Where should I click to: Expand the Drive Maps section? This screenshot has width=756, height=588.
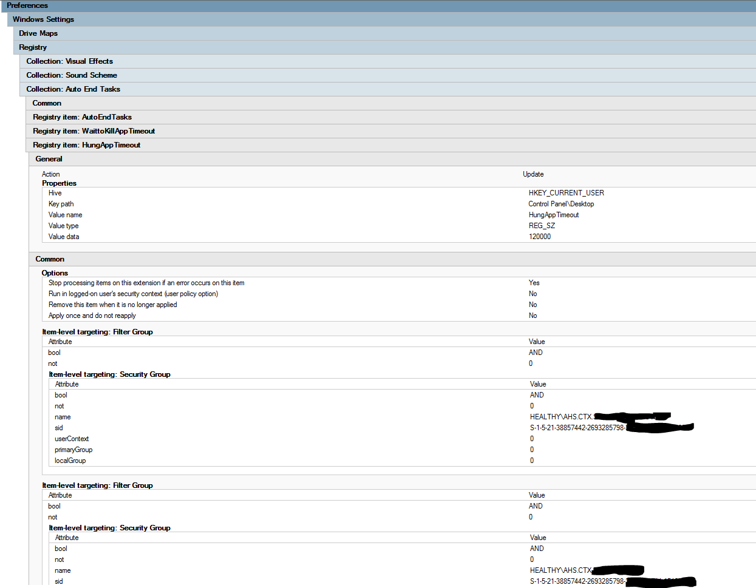pos(38,33)
